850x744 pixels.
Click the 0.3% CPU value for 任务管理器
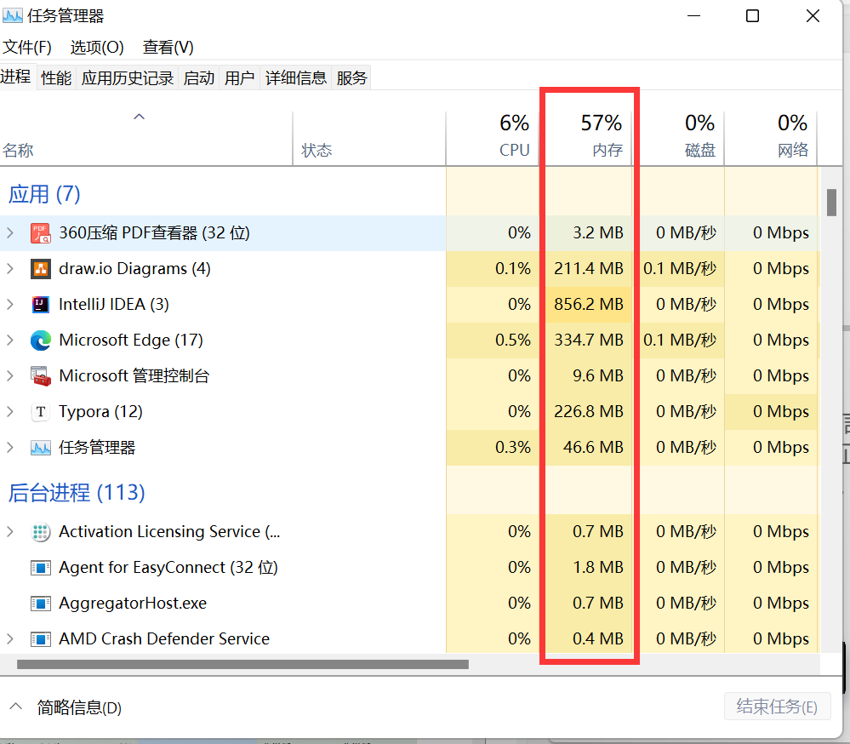pos(513,448)
